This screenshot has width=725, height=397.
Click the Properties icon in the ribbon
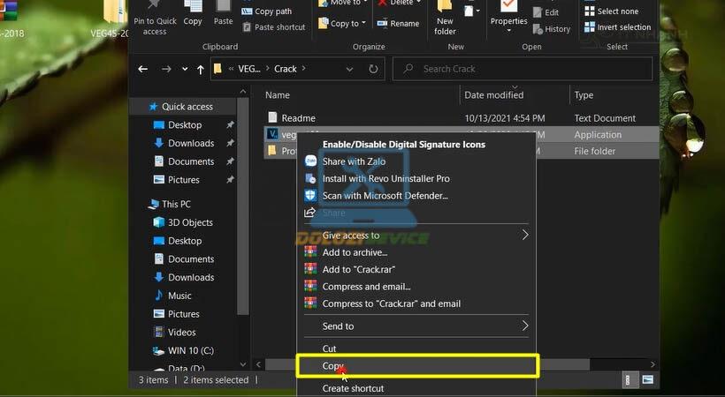(508, 16)
